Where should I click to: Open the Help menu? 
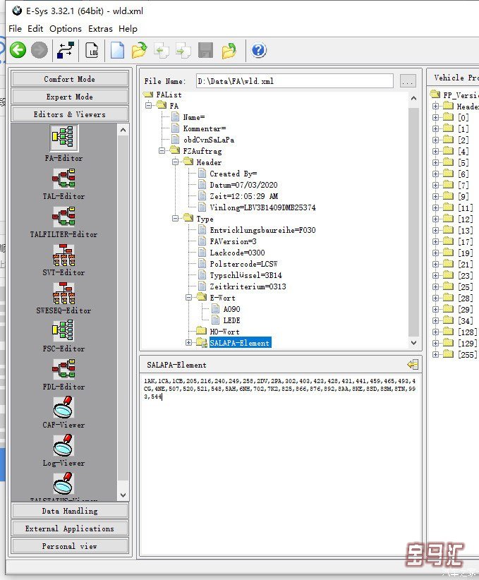128,29
